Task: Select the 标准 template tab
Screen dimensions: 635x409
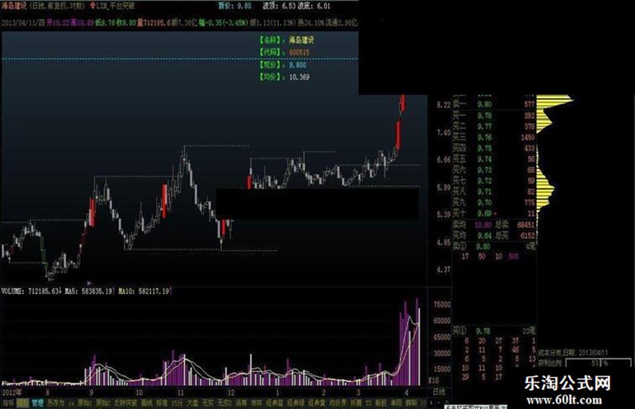Action: 161,403
